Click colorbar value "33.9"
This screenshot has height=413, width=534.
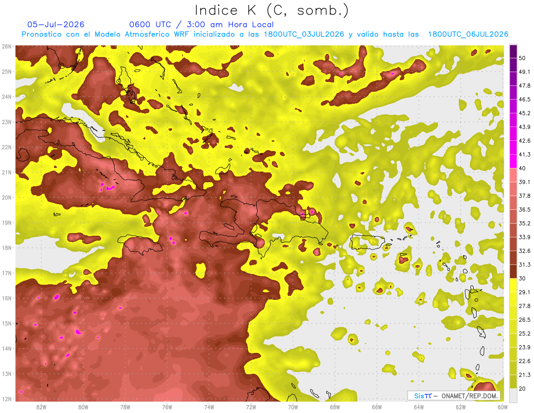click(525, 237)
